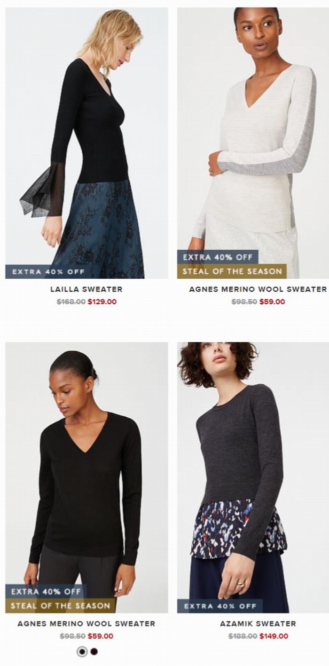Click the $129.00 sale price

tap(102, 302)
